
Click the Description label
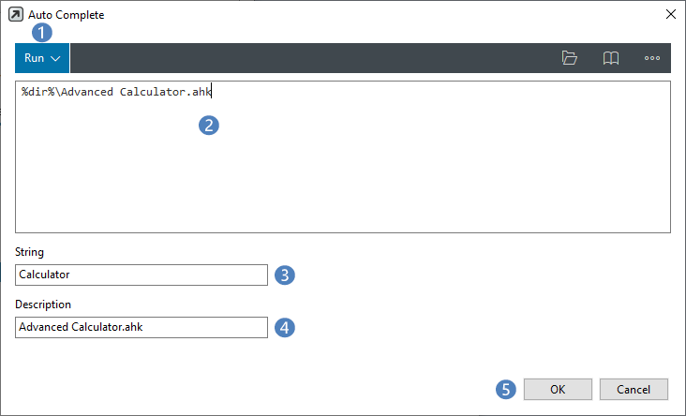click(43, 305)
